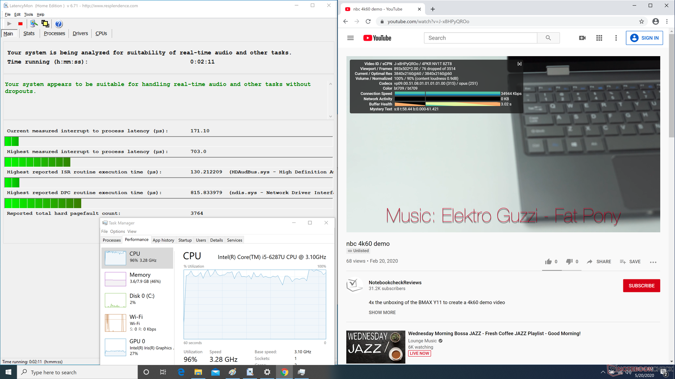Switch to Chrome on taskbar

pyautogui.click(x=284, y=372)
